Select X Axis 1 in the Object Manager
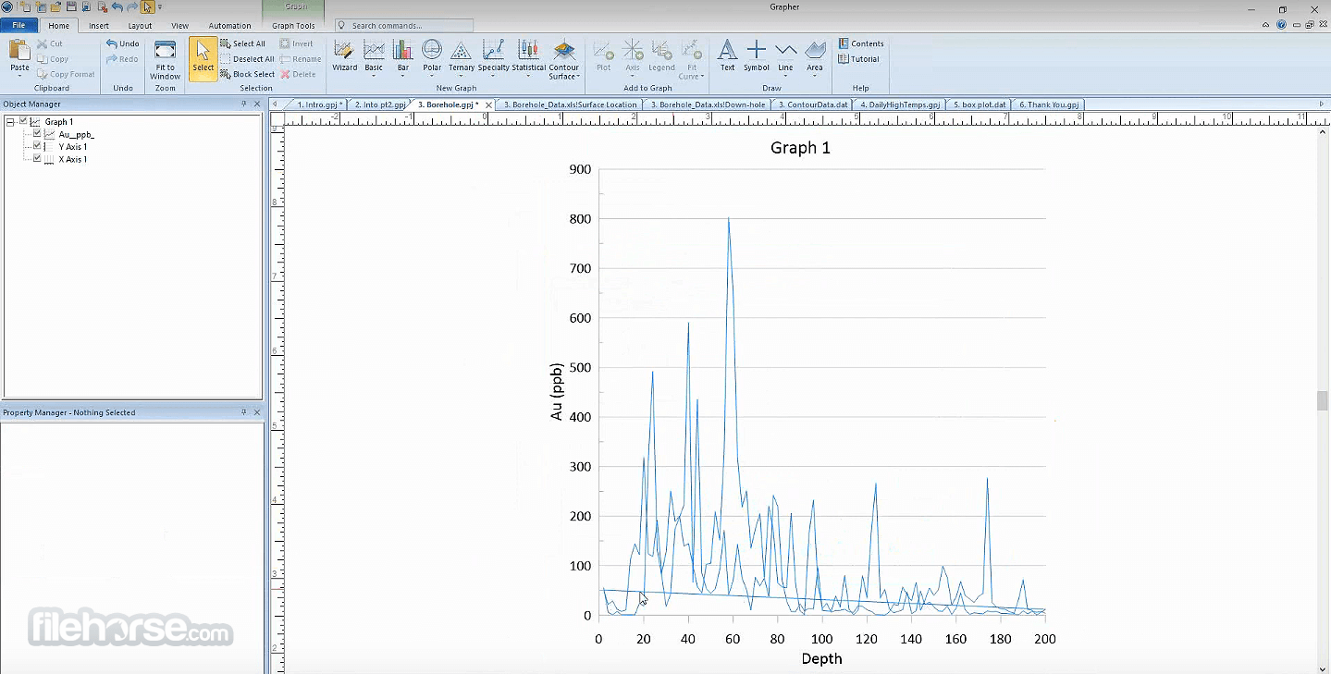The height and width of the screenshot is (674, 1331). tap(73, 159)
